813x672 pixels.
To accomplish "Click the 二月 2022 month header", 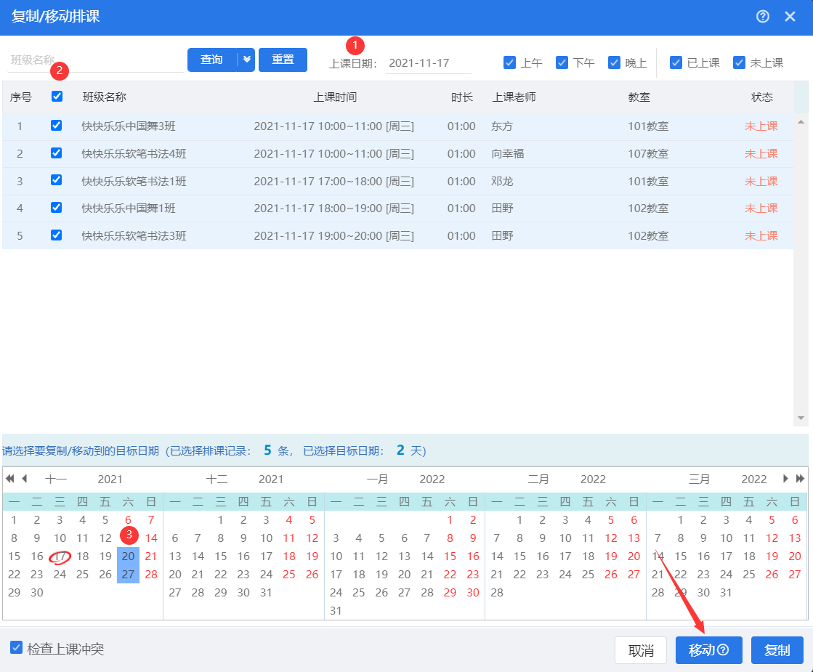I will 566,479.
